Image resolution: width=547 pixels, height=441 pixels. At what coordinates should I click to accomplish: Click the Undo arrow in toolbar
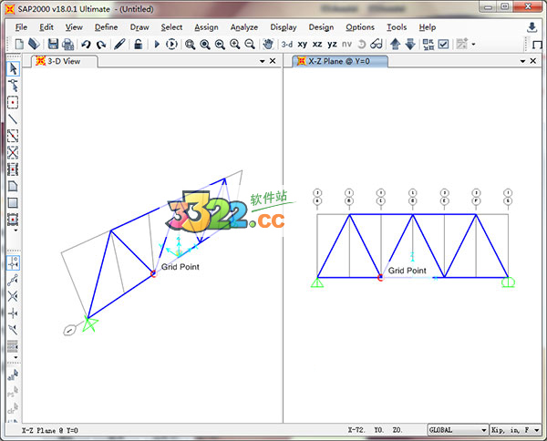pyautogui.click(x=86, y=44)
